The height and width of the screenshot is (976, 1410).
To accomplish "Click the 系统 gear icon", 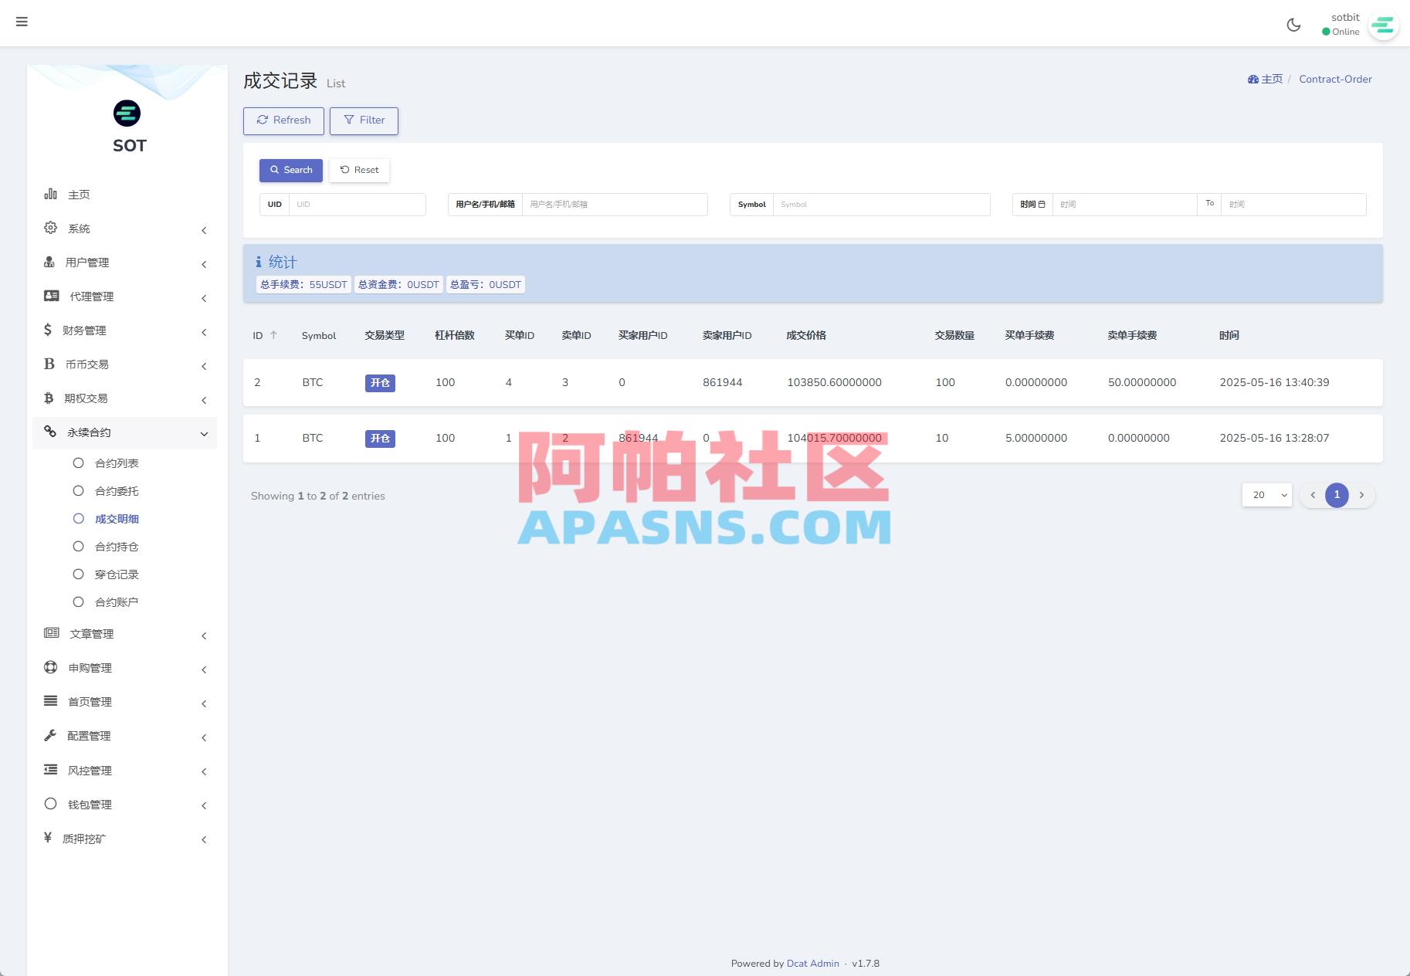I will point(50,228).
